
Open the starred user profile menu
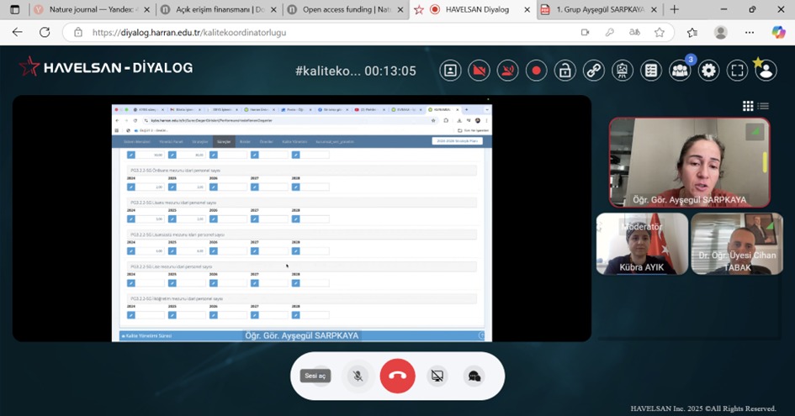point(766,71)
